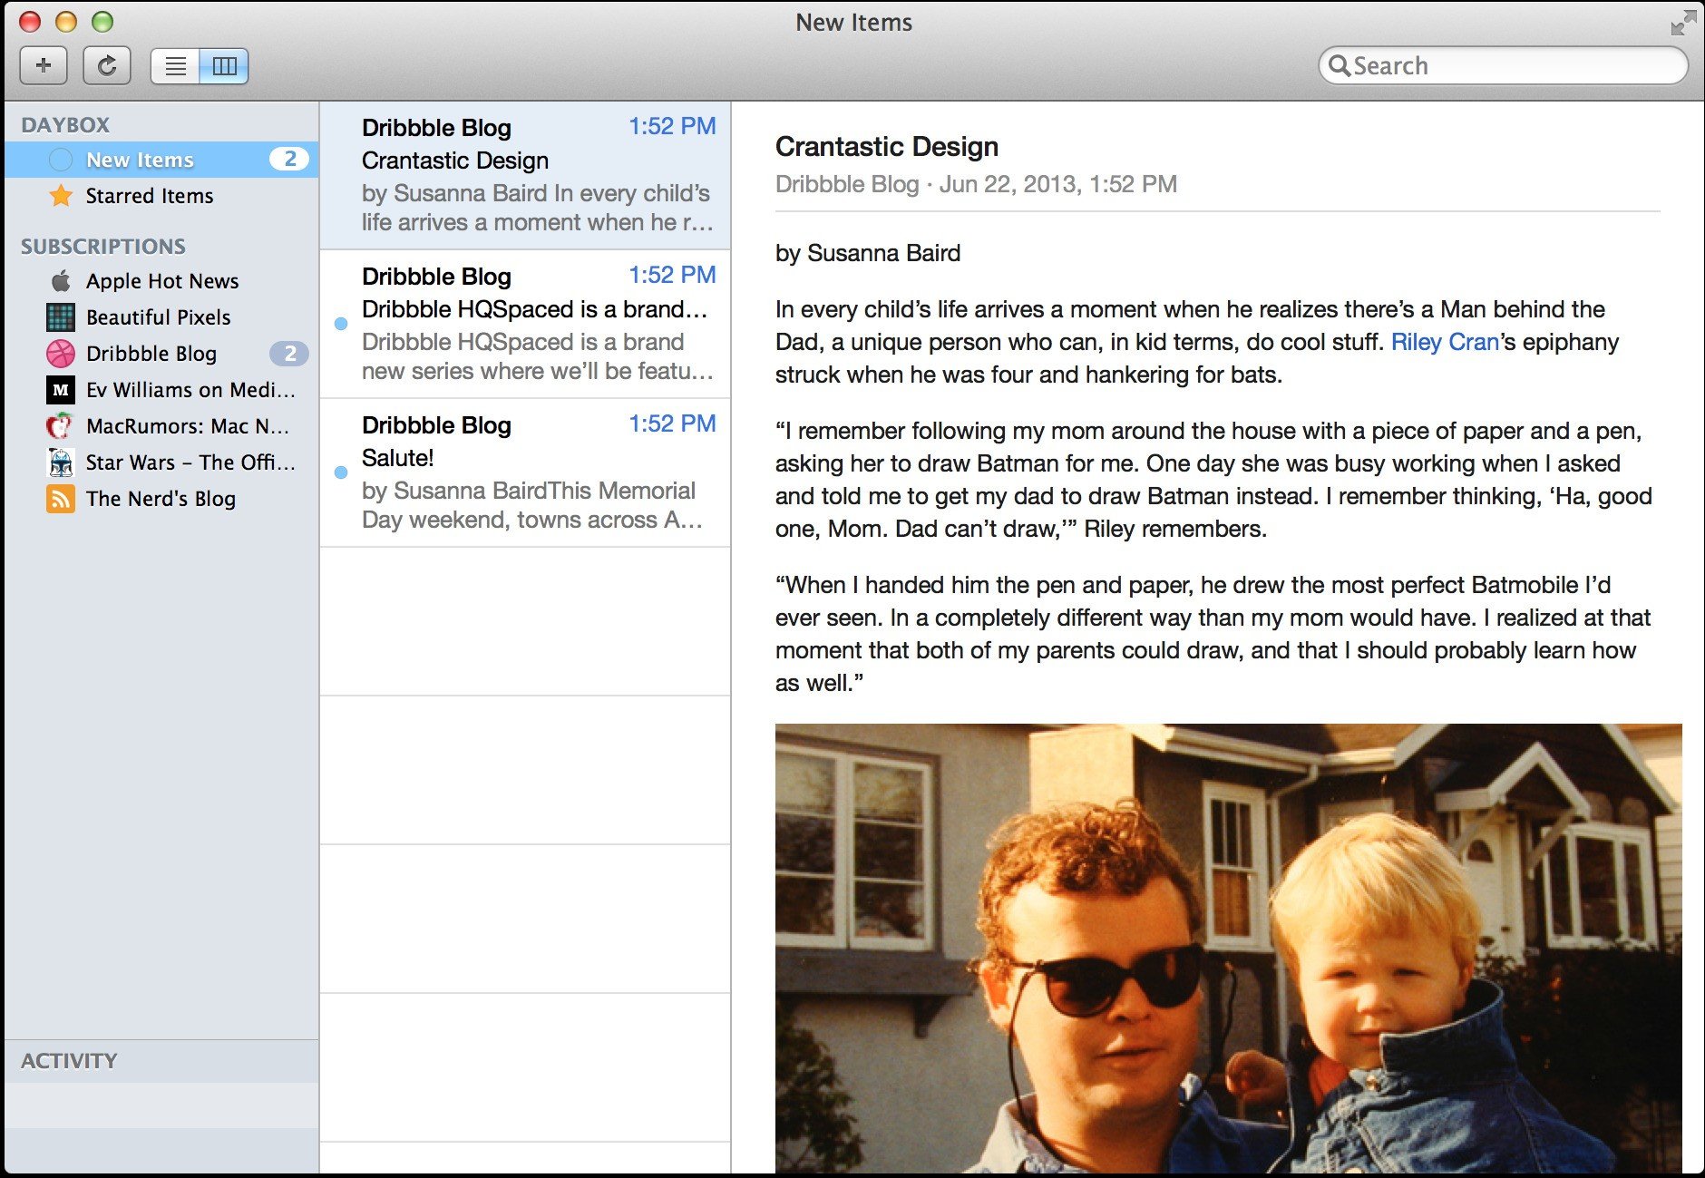The image size is (1705, 1178).
Task: Click the orange RSS feed icon
Action: [x=61, y=499]
